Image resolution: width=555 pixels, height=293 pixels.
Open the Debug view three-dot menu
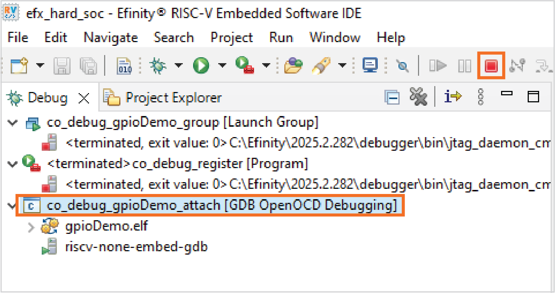[x=480, y=97]
